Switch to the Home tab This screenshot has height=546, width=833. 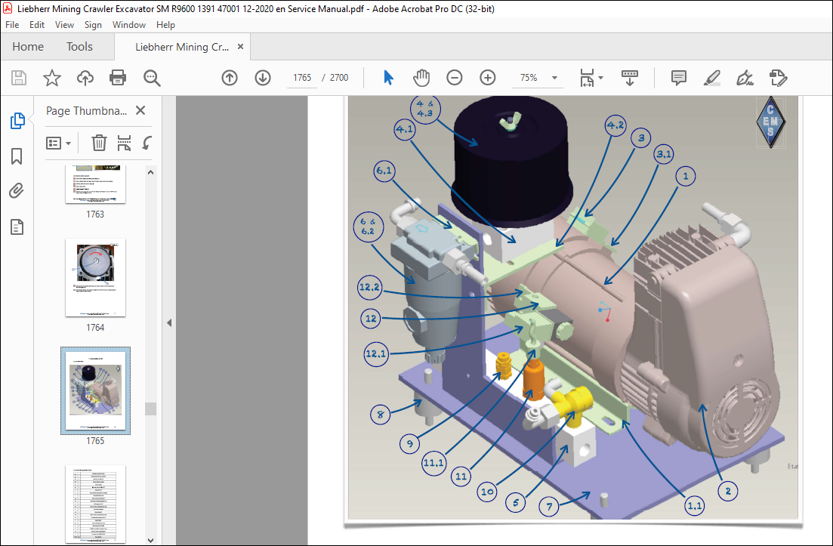[28, 47]
